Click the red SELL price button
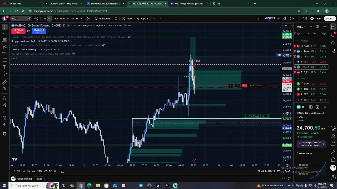337x189 pixels. (18, 31)
